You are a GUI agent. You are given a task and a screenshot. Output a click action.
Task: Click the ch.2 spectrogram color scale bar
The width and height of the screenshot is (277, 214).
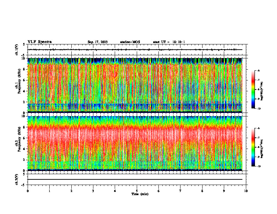(253, 147)
